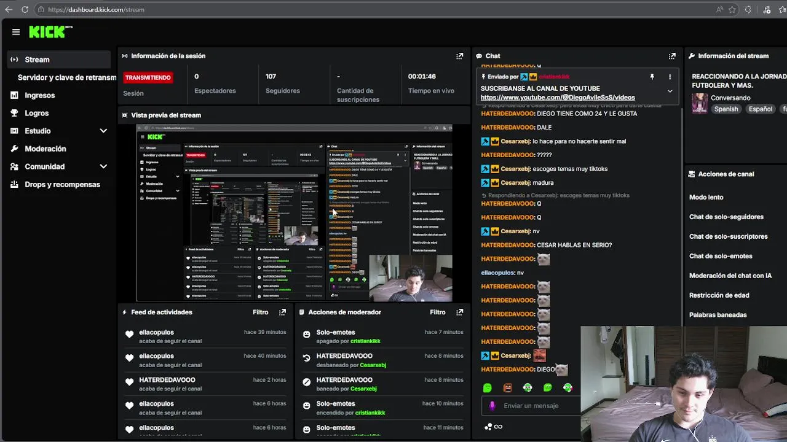Screen dimensions: 787x442
Task: Pop out the Información de la sesión panel
Action: pyautogui.click(x=459, y=56)
